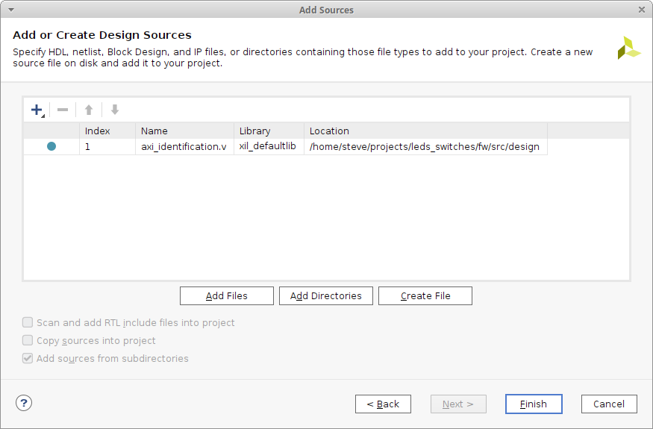Enable Scan and add RTL include files

28,323
